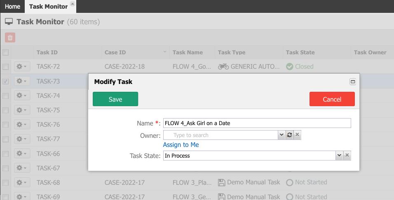394x200 pixels.
Task: Switch to the Home tab
Action: [12, 7]
